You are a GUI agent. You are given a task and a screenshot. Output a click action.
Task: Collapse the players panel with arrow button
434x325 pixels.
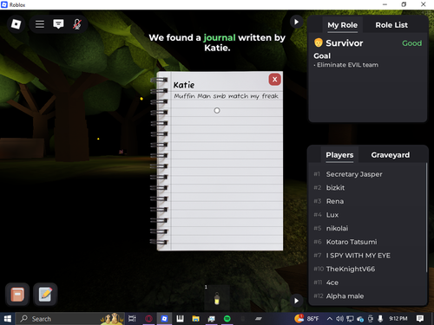[296, 301]
